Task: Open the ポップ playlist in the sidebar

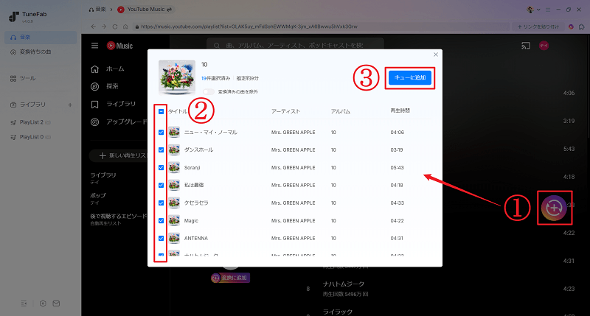Action: 98,198
